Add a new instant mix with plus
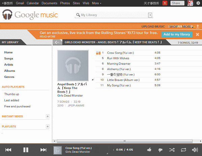The image size is (202, 156). pyautogui.click(x=48, y=116)
